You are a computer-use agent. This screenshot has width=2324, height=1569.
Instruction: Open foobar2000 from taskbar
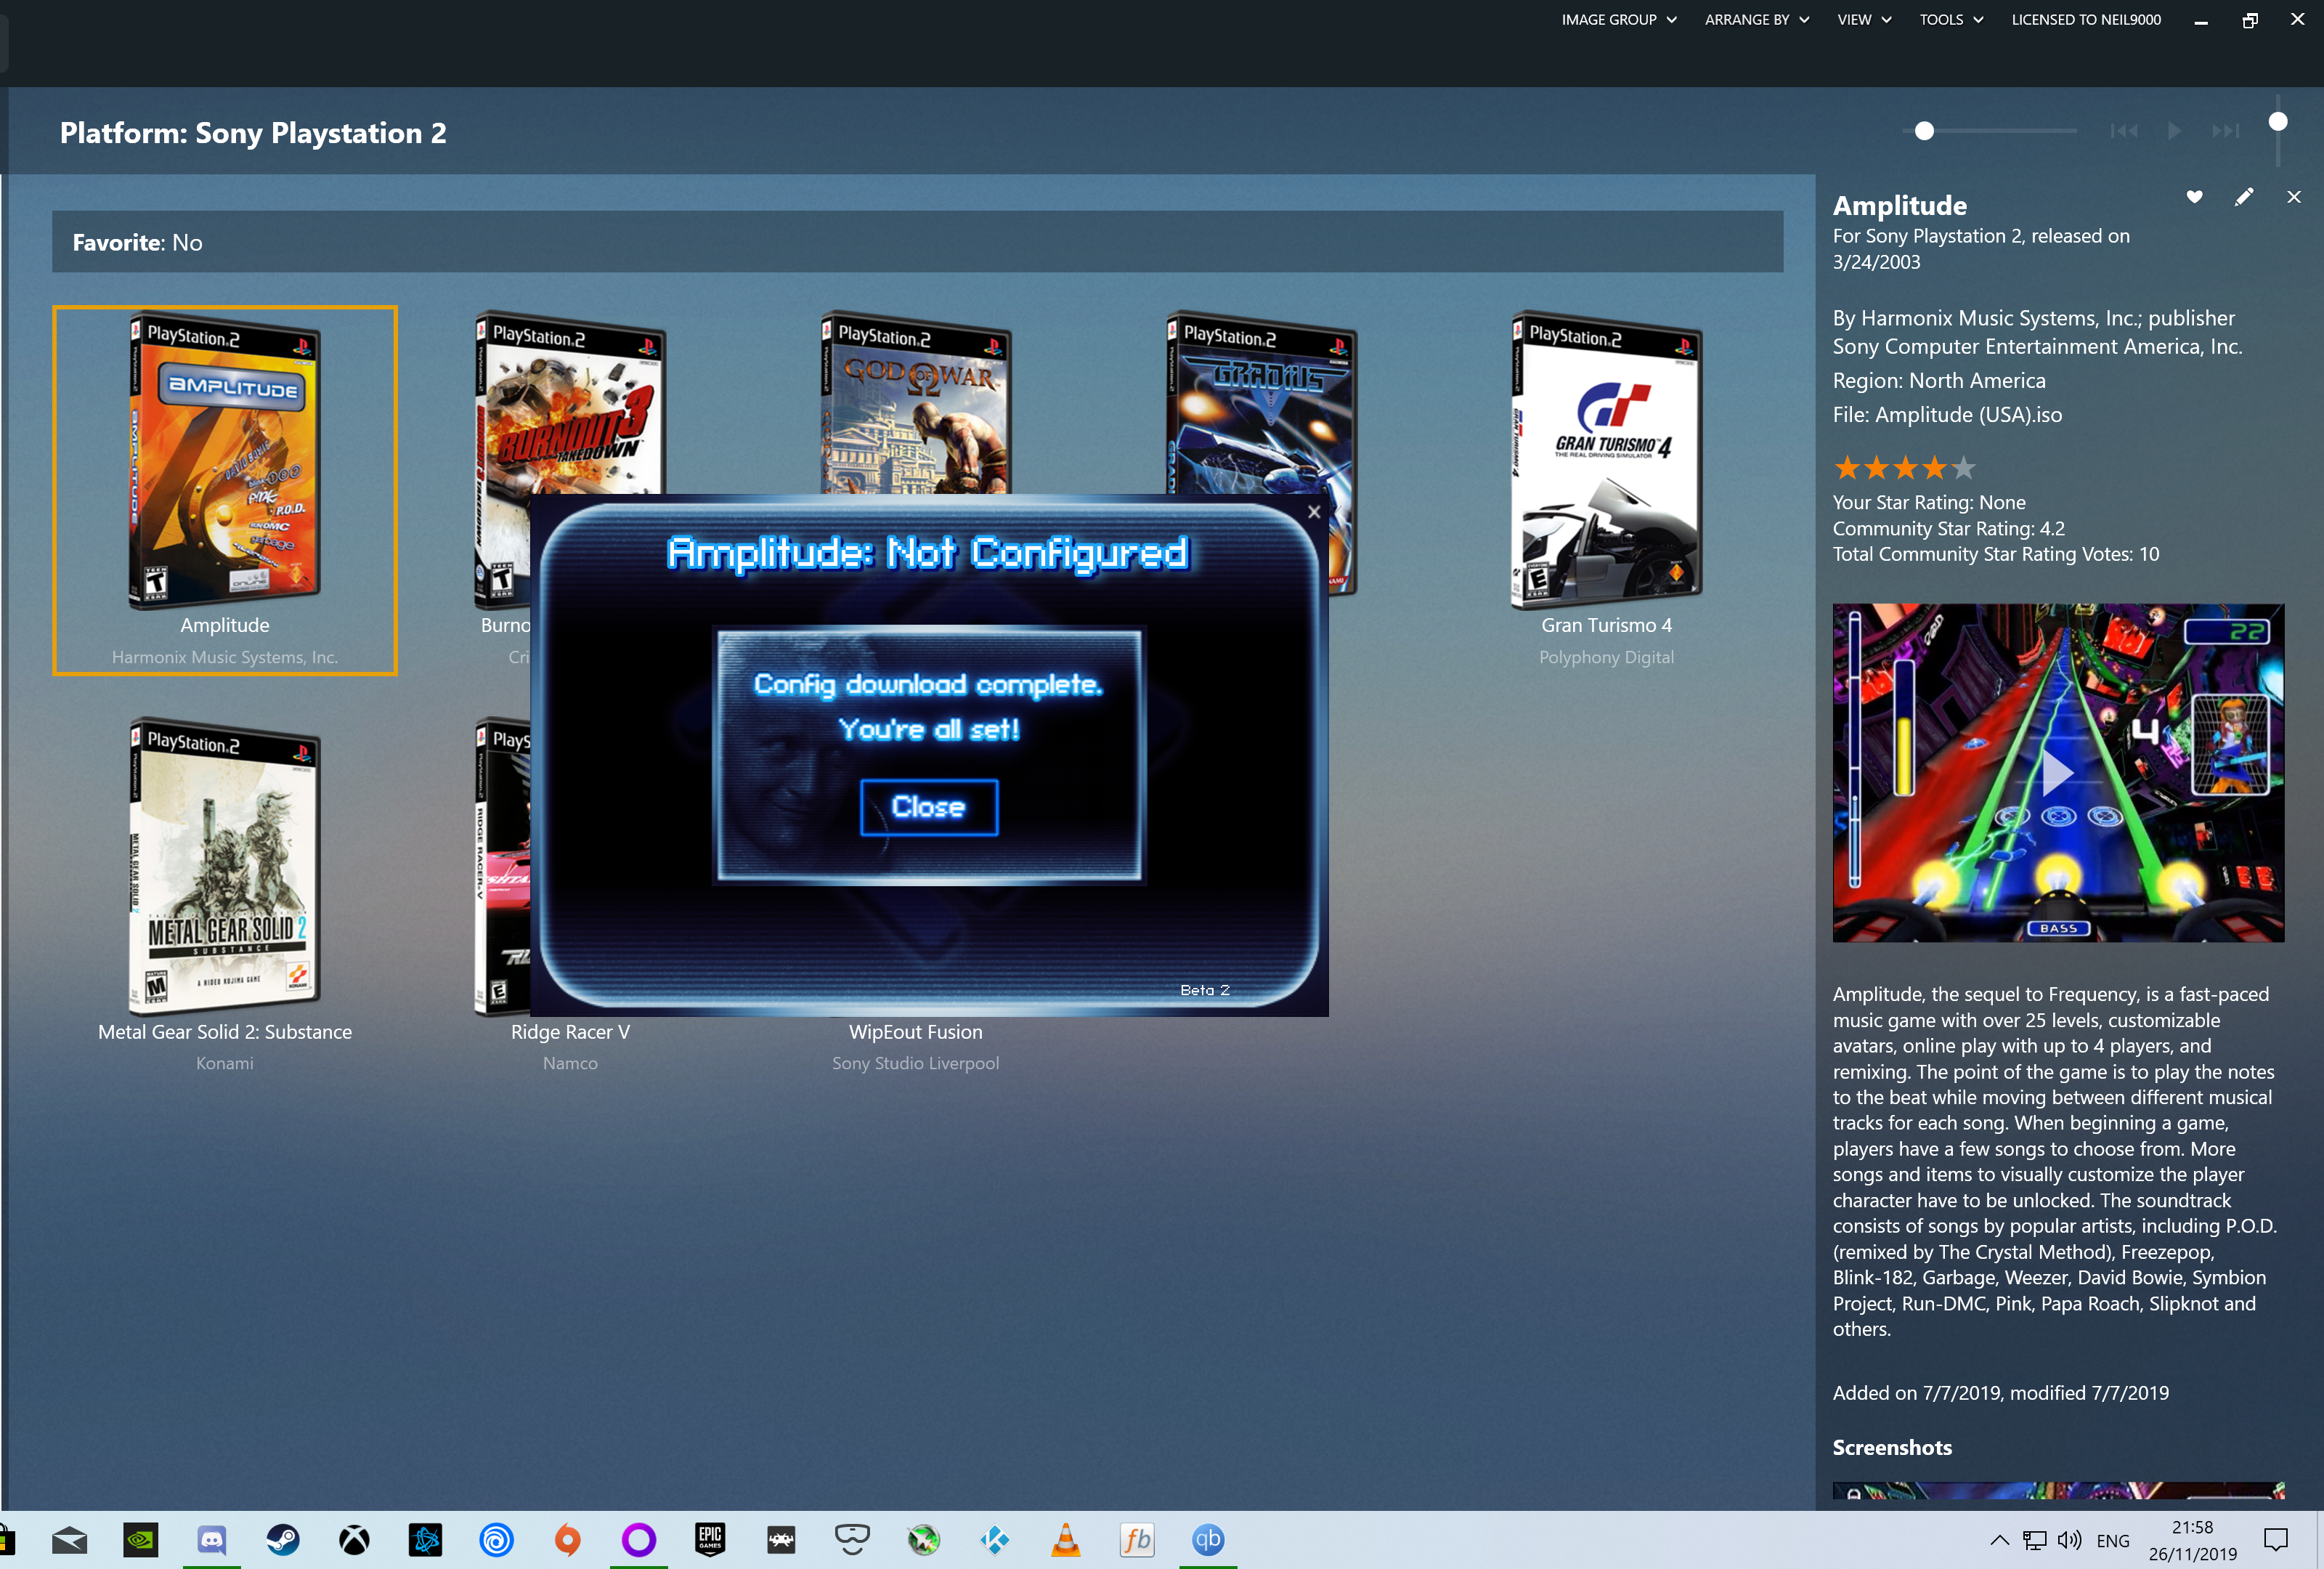point(1137,1540)
